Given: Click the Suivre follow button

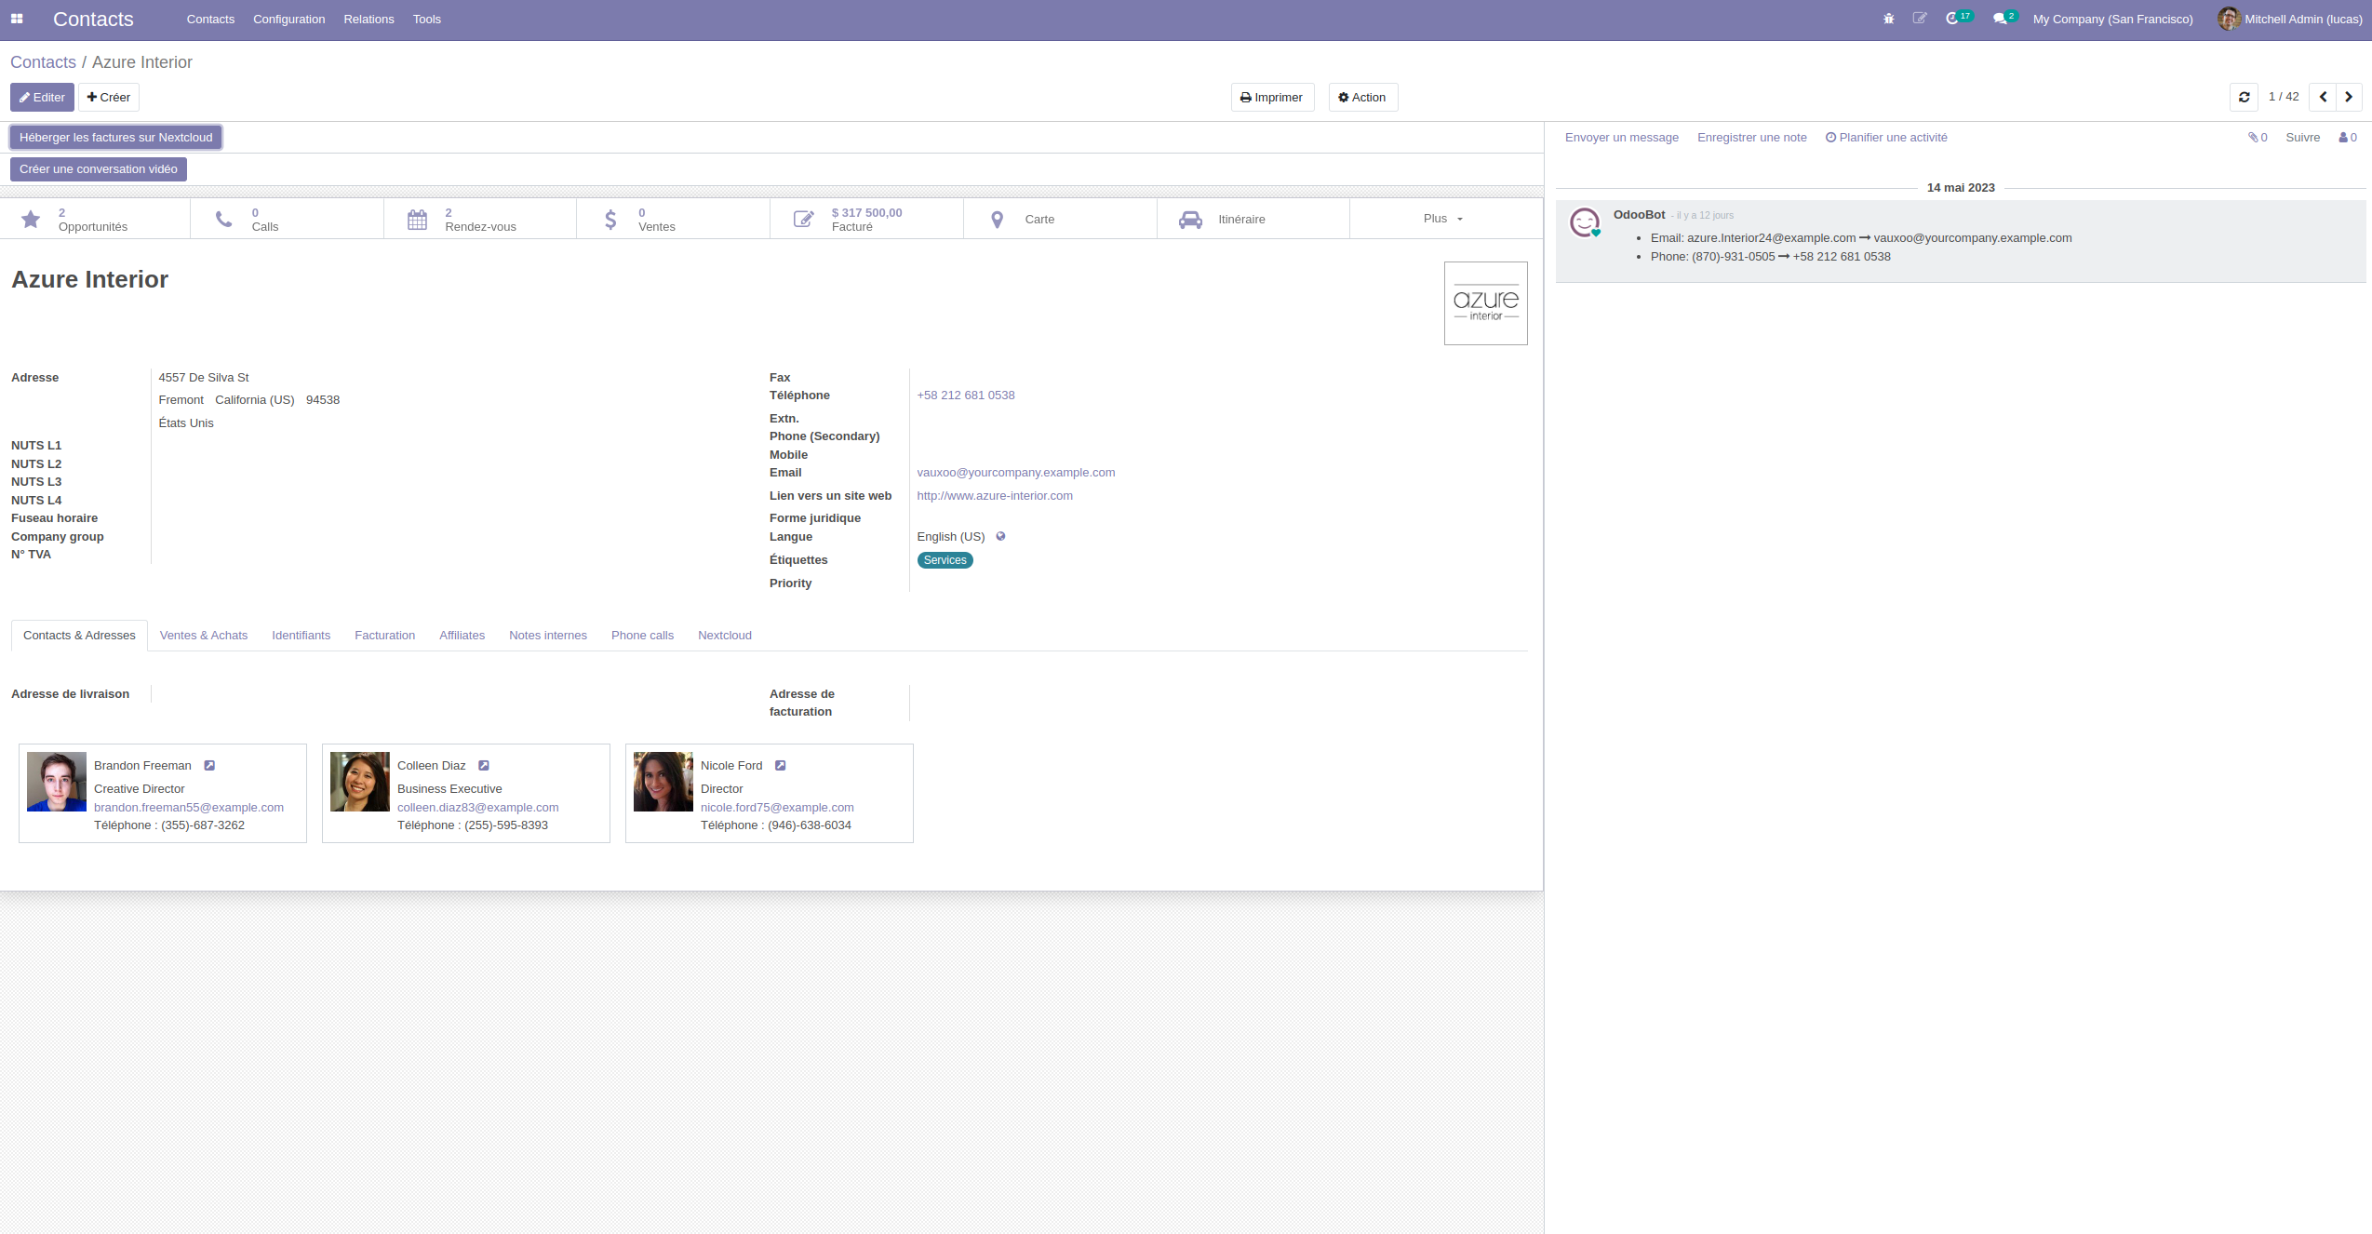Looking at the screenshot, I should [x=2302, y=137].
